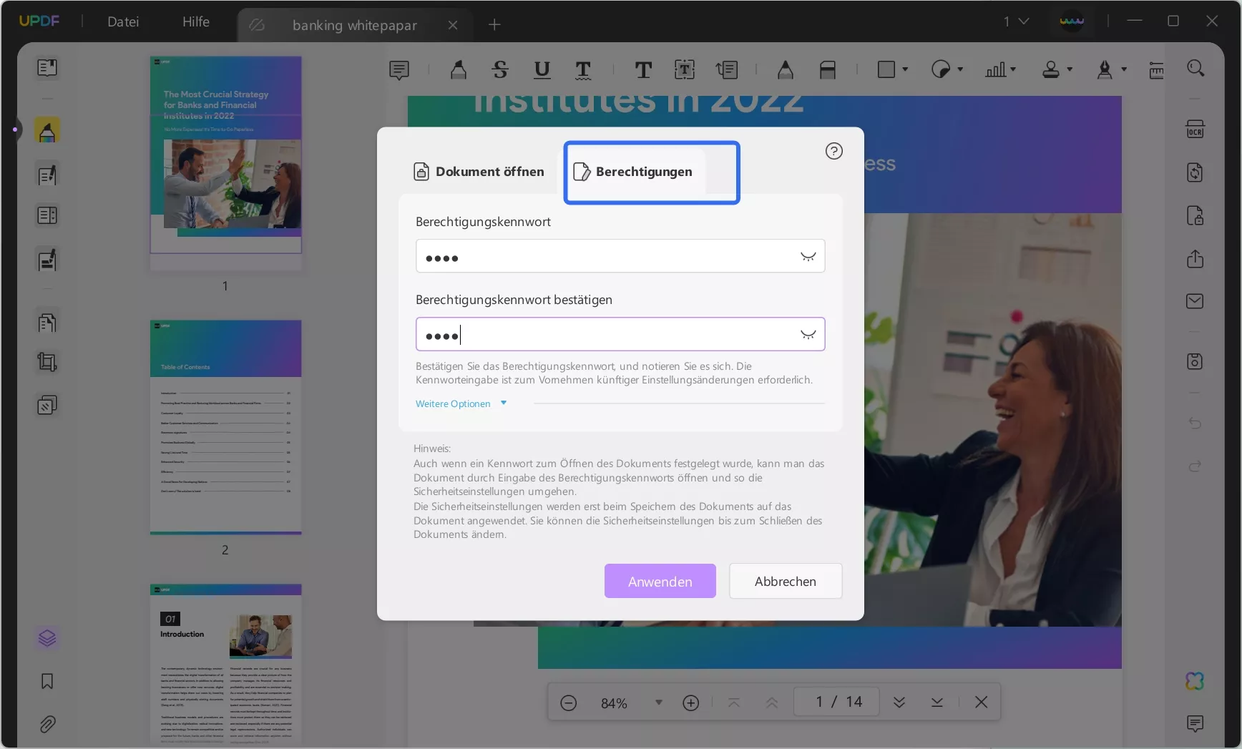1242x749 pixels.
Task: Open the Attachments paperclip panel
Action: coord(47,724)
